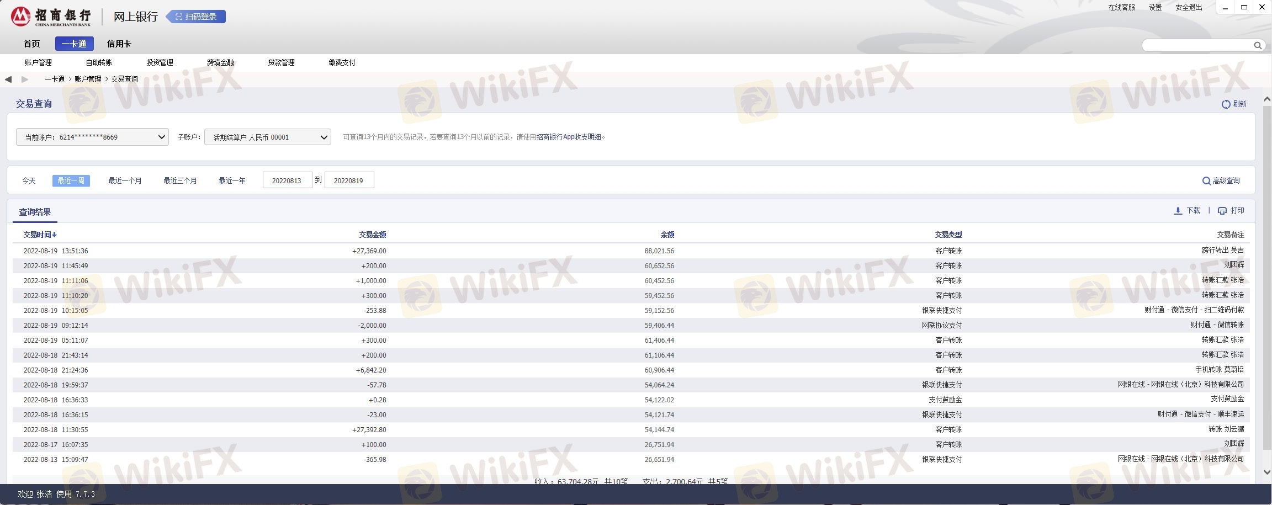The width and height of the screenshot is (1272, 505).
Task: Open the 跨境金融 menu
Action: (x=220, y=62)
